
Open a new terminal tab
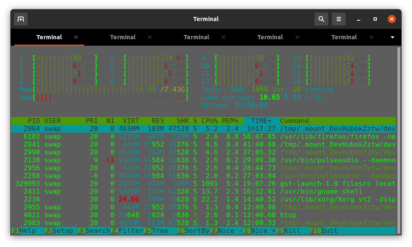pos(20,19)
